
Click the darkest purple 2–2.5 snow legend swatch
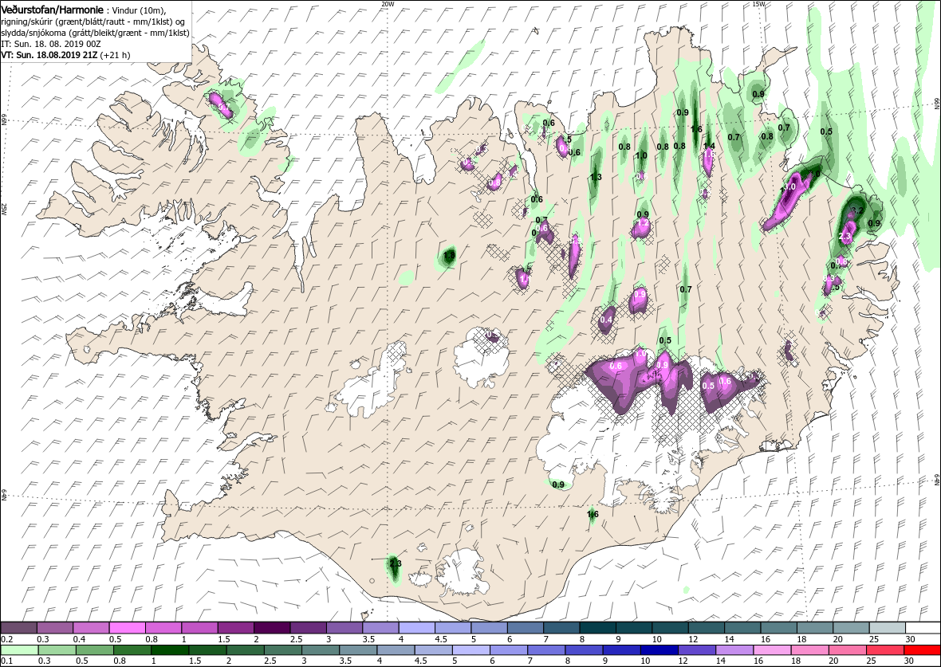271,628
